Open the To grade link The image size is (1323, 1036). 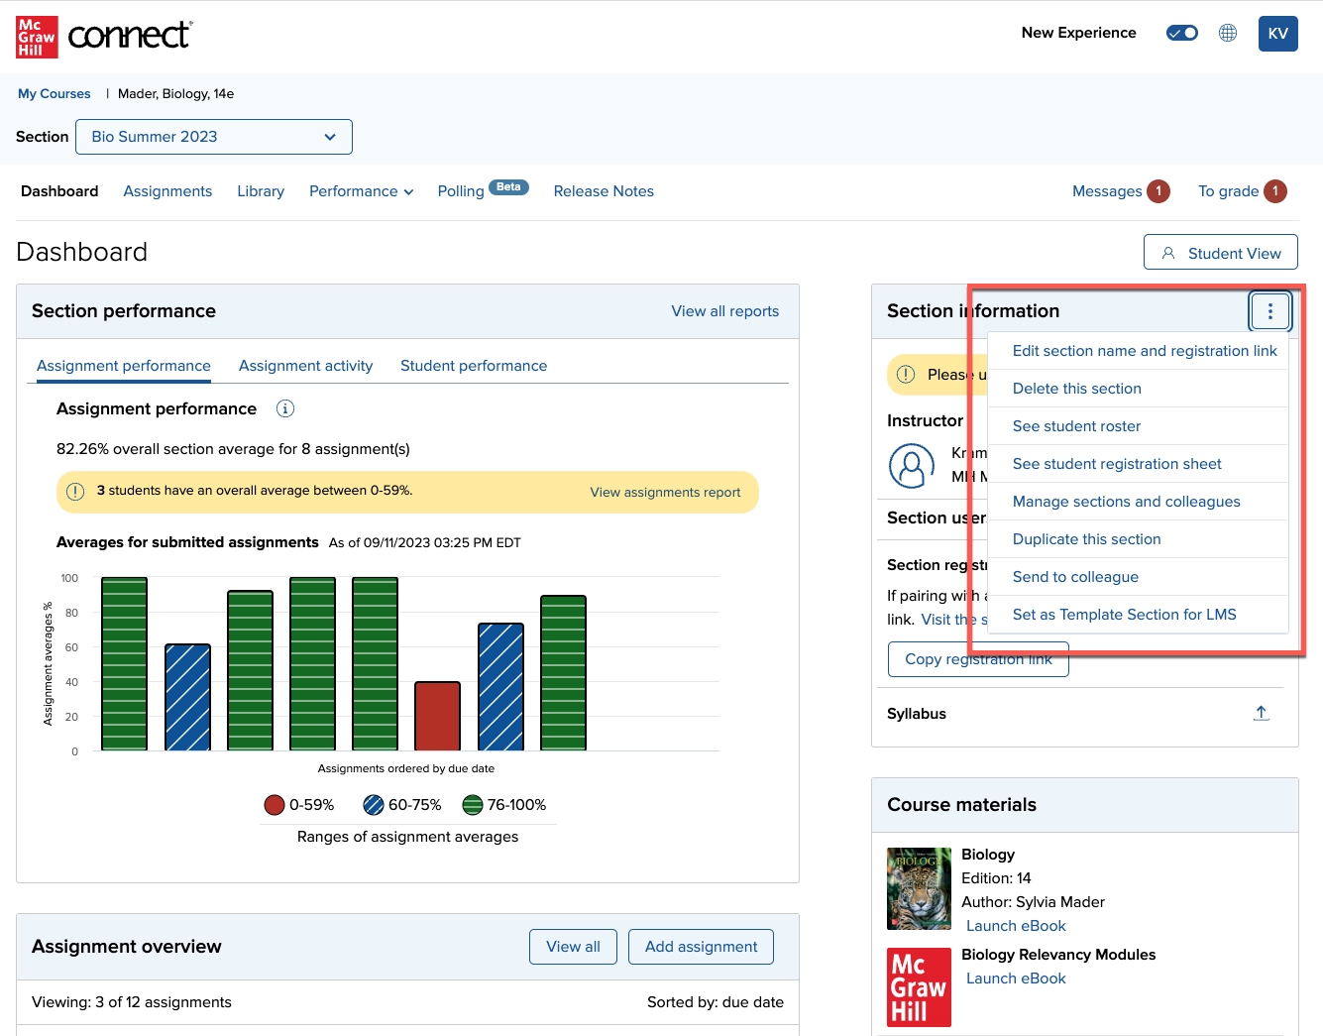pos(1242,191)
